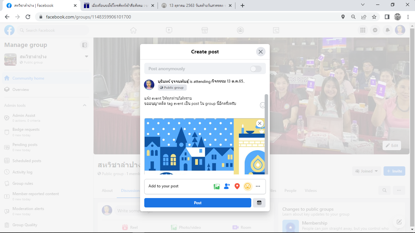Add check-in location pin icon

click(237, 186)
